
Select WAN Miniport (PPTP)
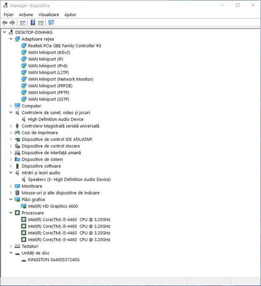tap(49, 93)
